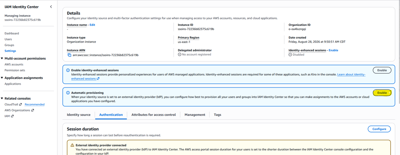
Task: Enable Automatic provisioning with yellow button
Action: (382, 93)
